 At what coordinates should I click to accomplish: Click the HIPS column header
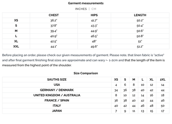[x=94, y=15]
